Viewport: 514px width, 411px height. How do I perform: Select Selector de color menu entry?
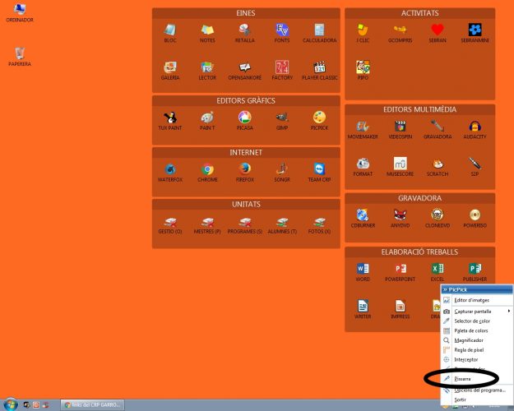475,321
